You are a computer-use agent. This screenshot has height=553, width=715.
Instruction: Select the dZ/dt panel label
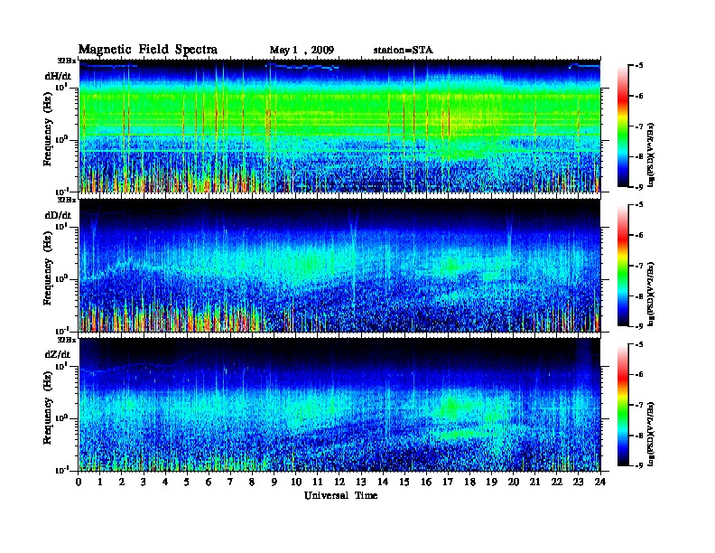pyautogui.click(x=58, y=354)
